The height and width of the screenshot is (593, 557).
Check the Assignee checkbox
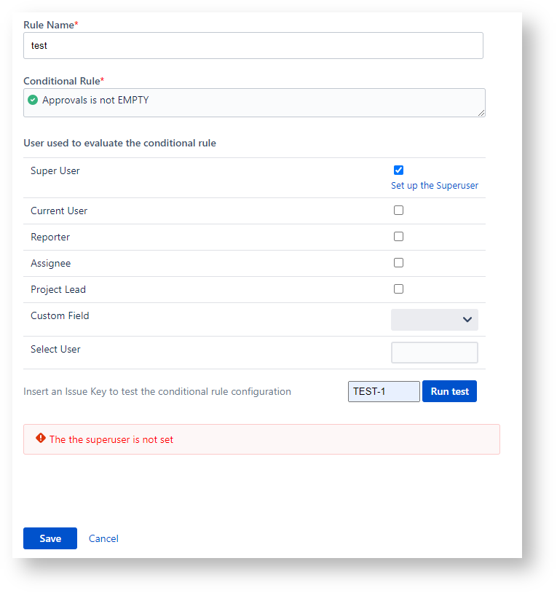click(x=398, y=263)
